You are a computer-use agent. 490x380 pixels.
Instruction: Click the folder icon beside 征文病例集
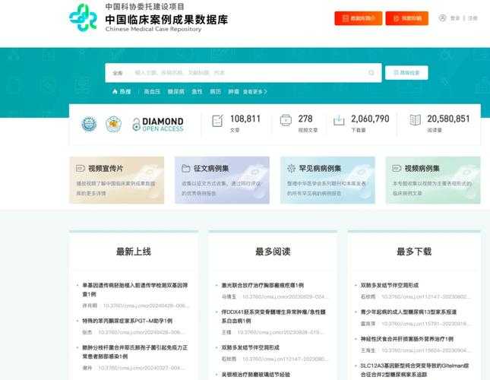click(186, 169)
